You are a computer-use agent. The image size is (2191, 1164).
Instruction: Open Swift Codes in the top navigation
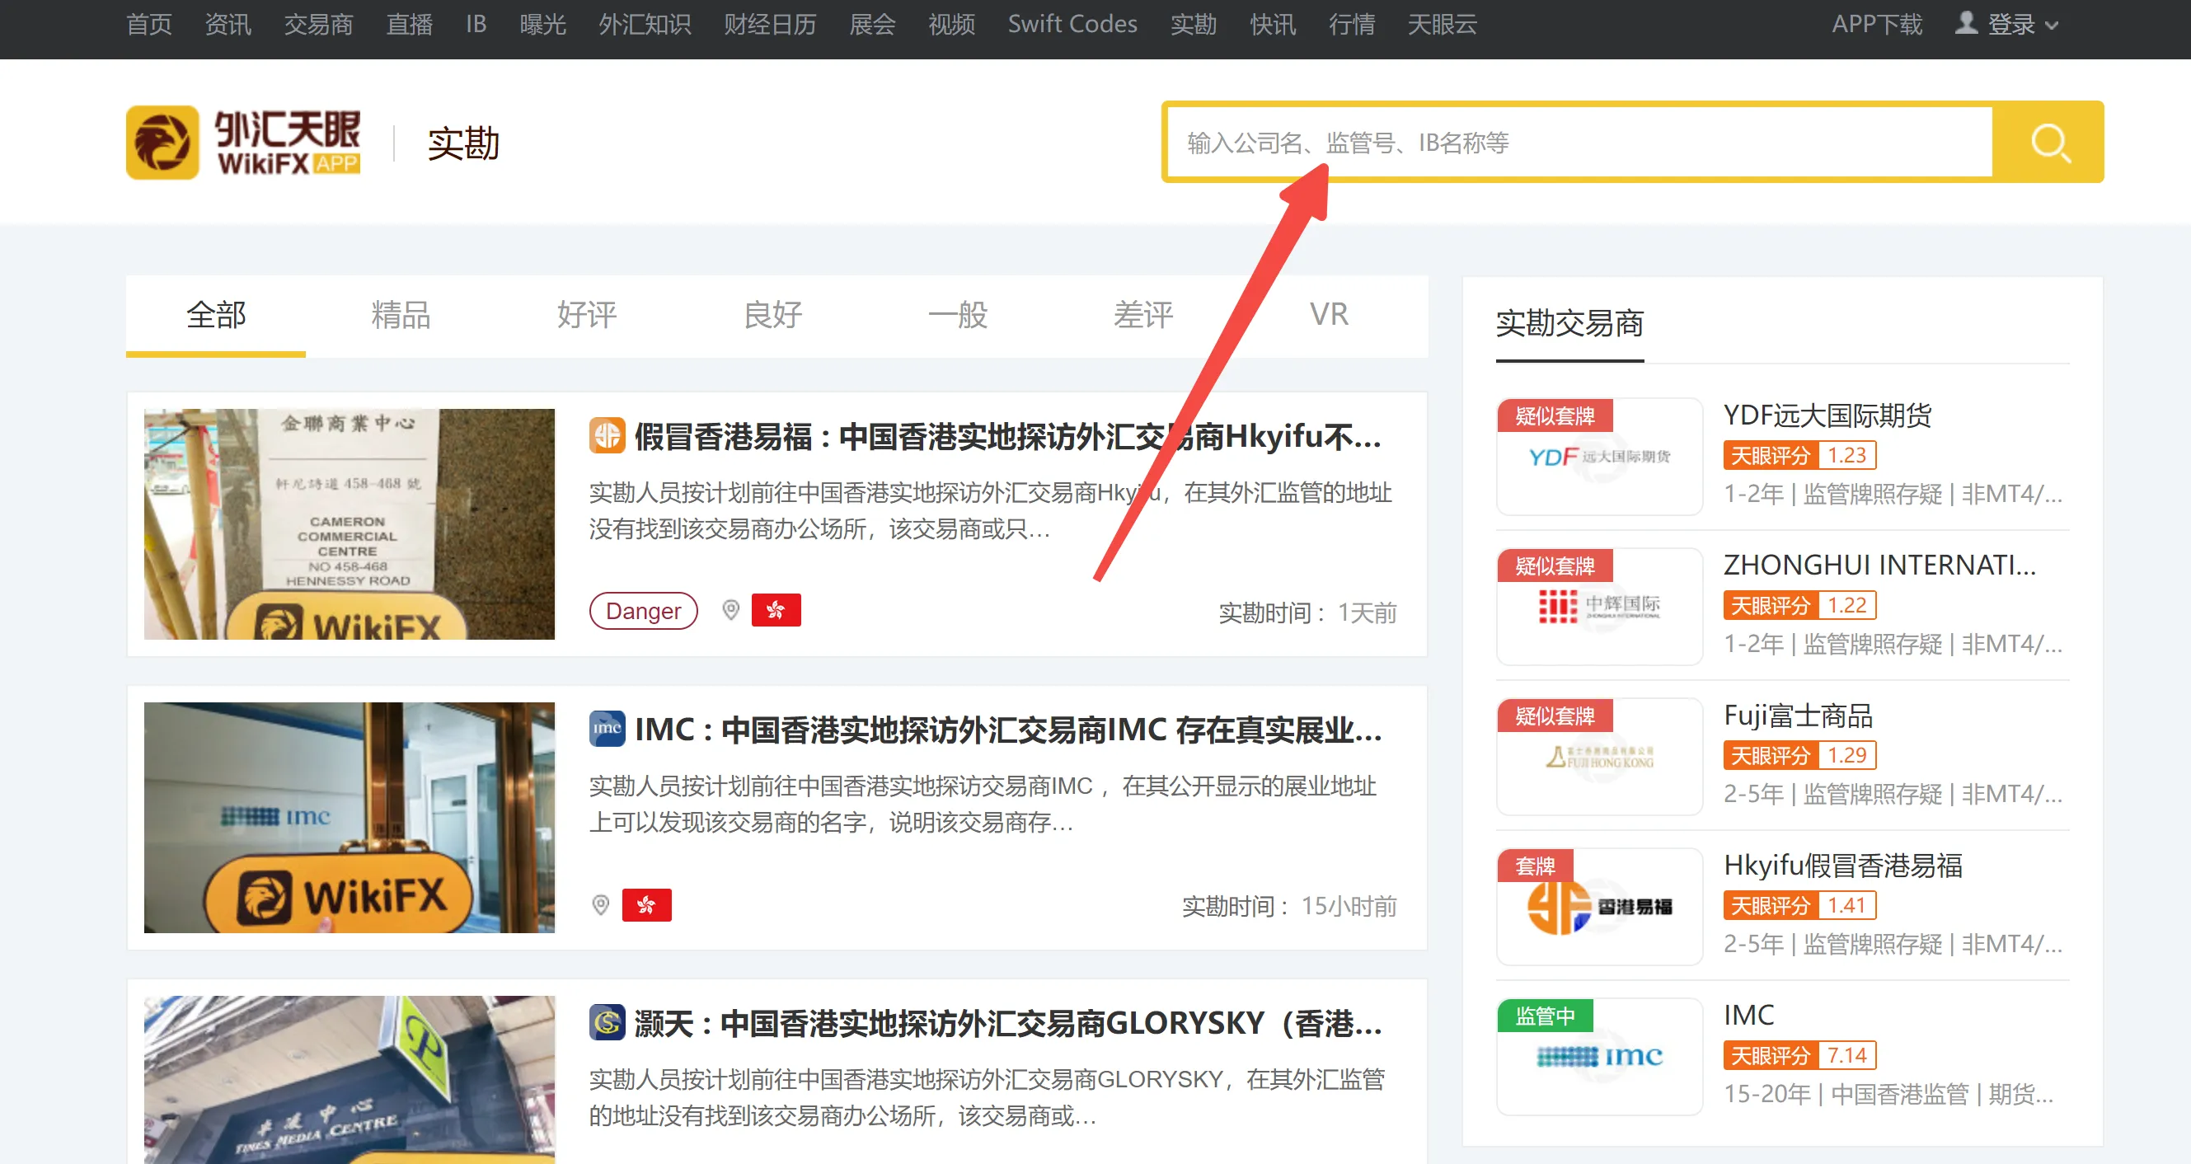[x=1072, y=24]
